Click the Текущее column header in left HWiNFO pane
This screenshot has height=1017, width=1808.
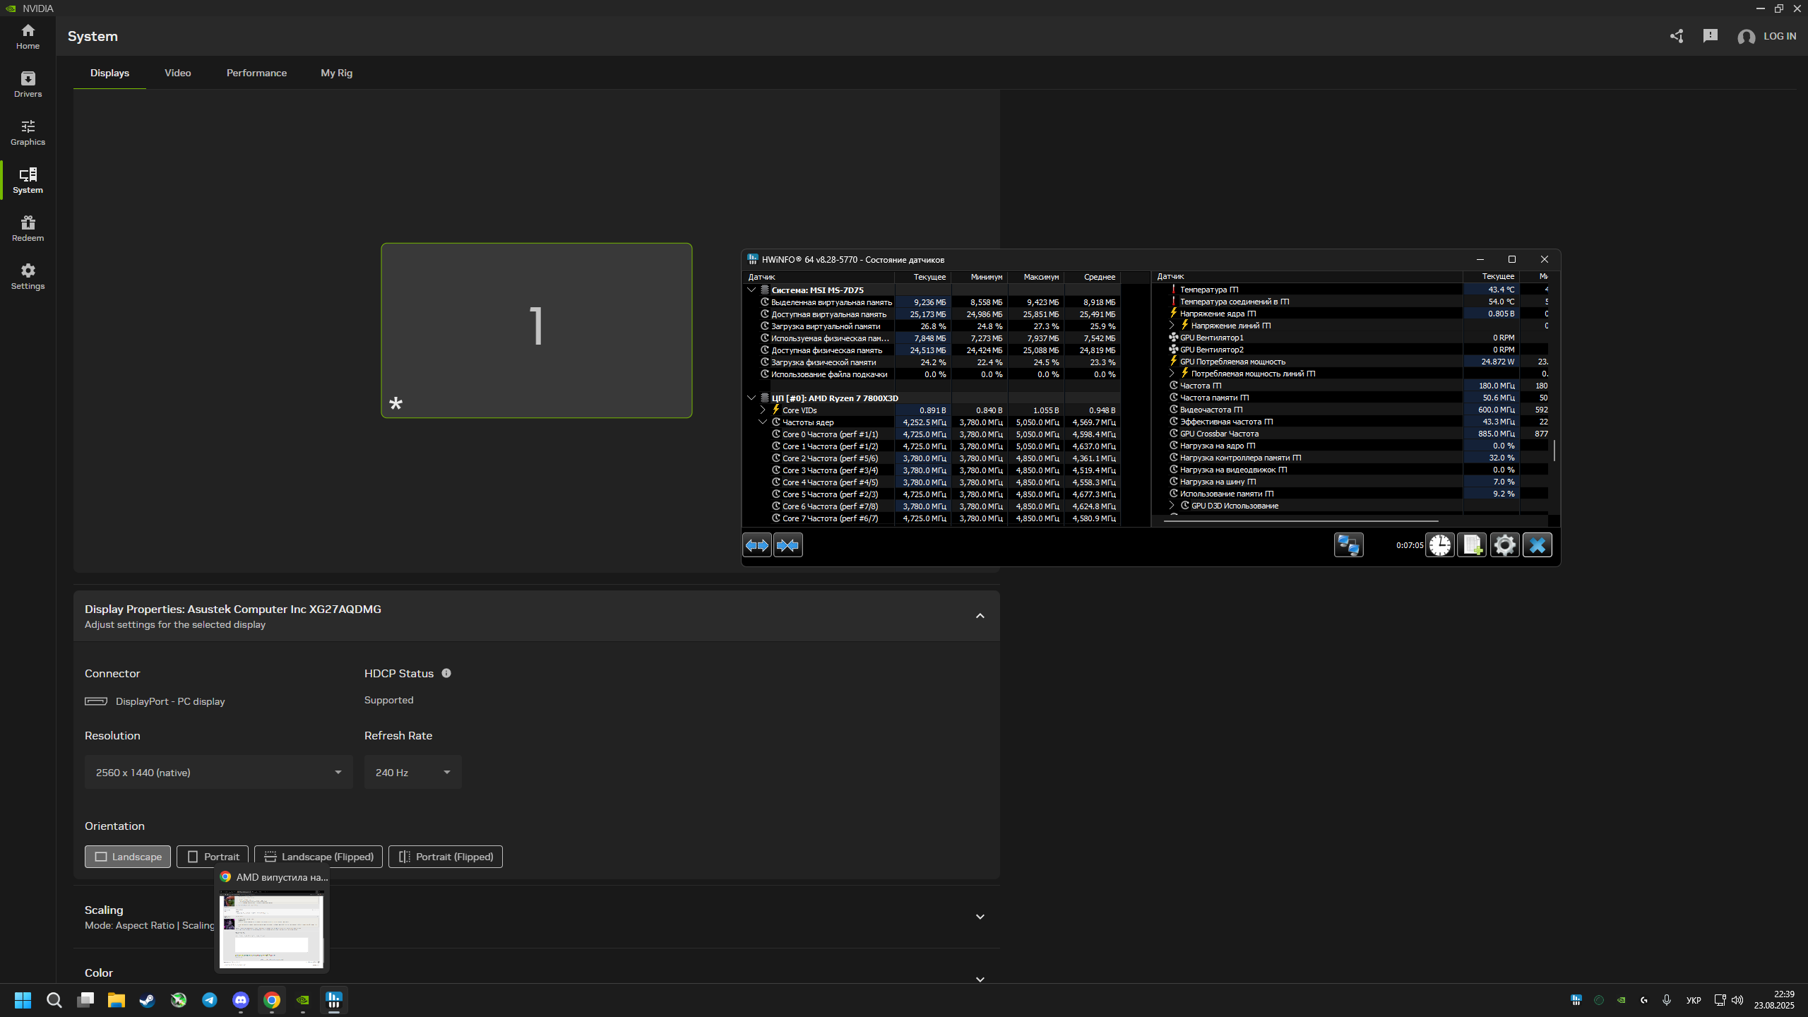click(922, 277)
